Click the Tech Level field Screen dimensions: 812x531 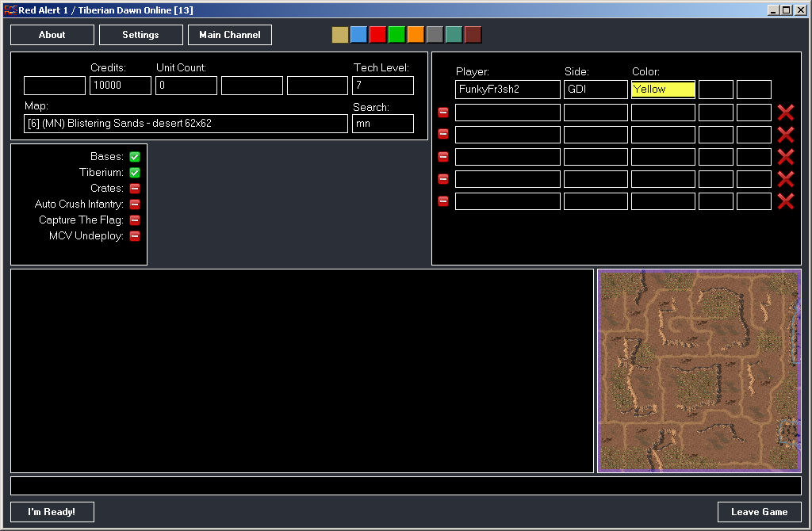coord(383,86)
